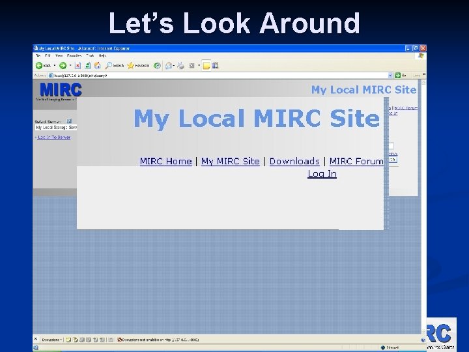Click Insert Discussion in Document icon
Image resolution: width=469 pixels, height=352 pixels.
pyautogui.click(x=68, y=340)
